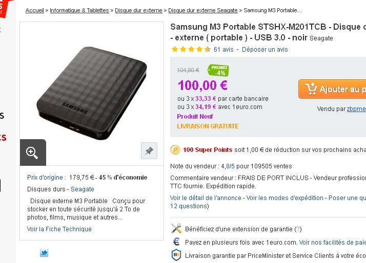Click the Super Points coin icon
The width and height of the screenshot is (366, 263).
175,150
